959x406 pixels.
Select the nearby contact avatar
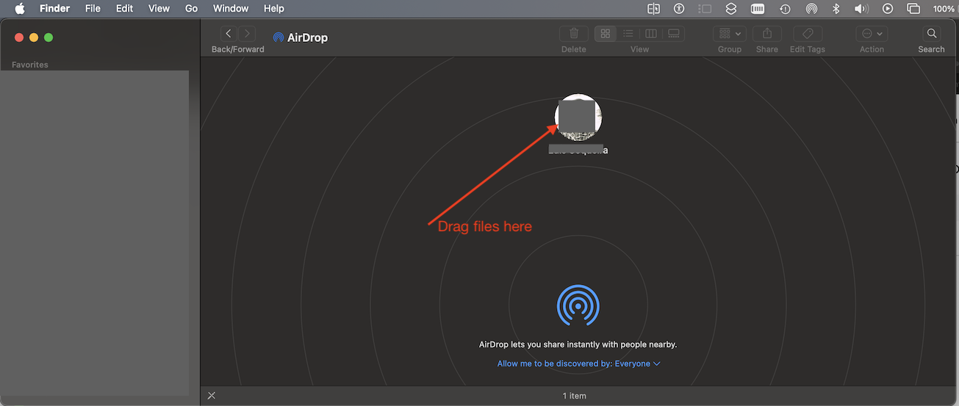578,117
